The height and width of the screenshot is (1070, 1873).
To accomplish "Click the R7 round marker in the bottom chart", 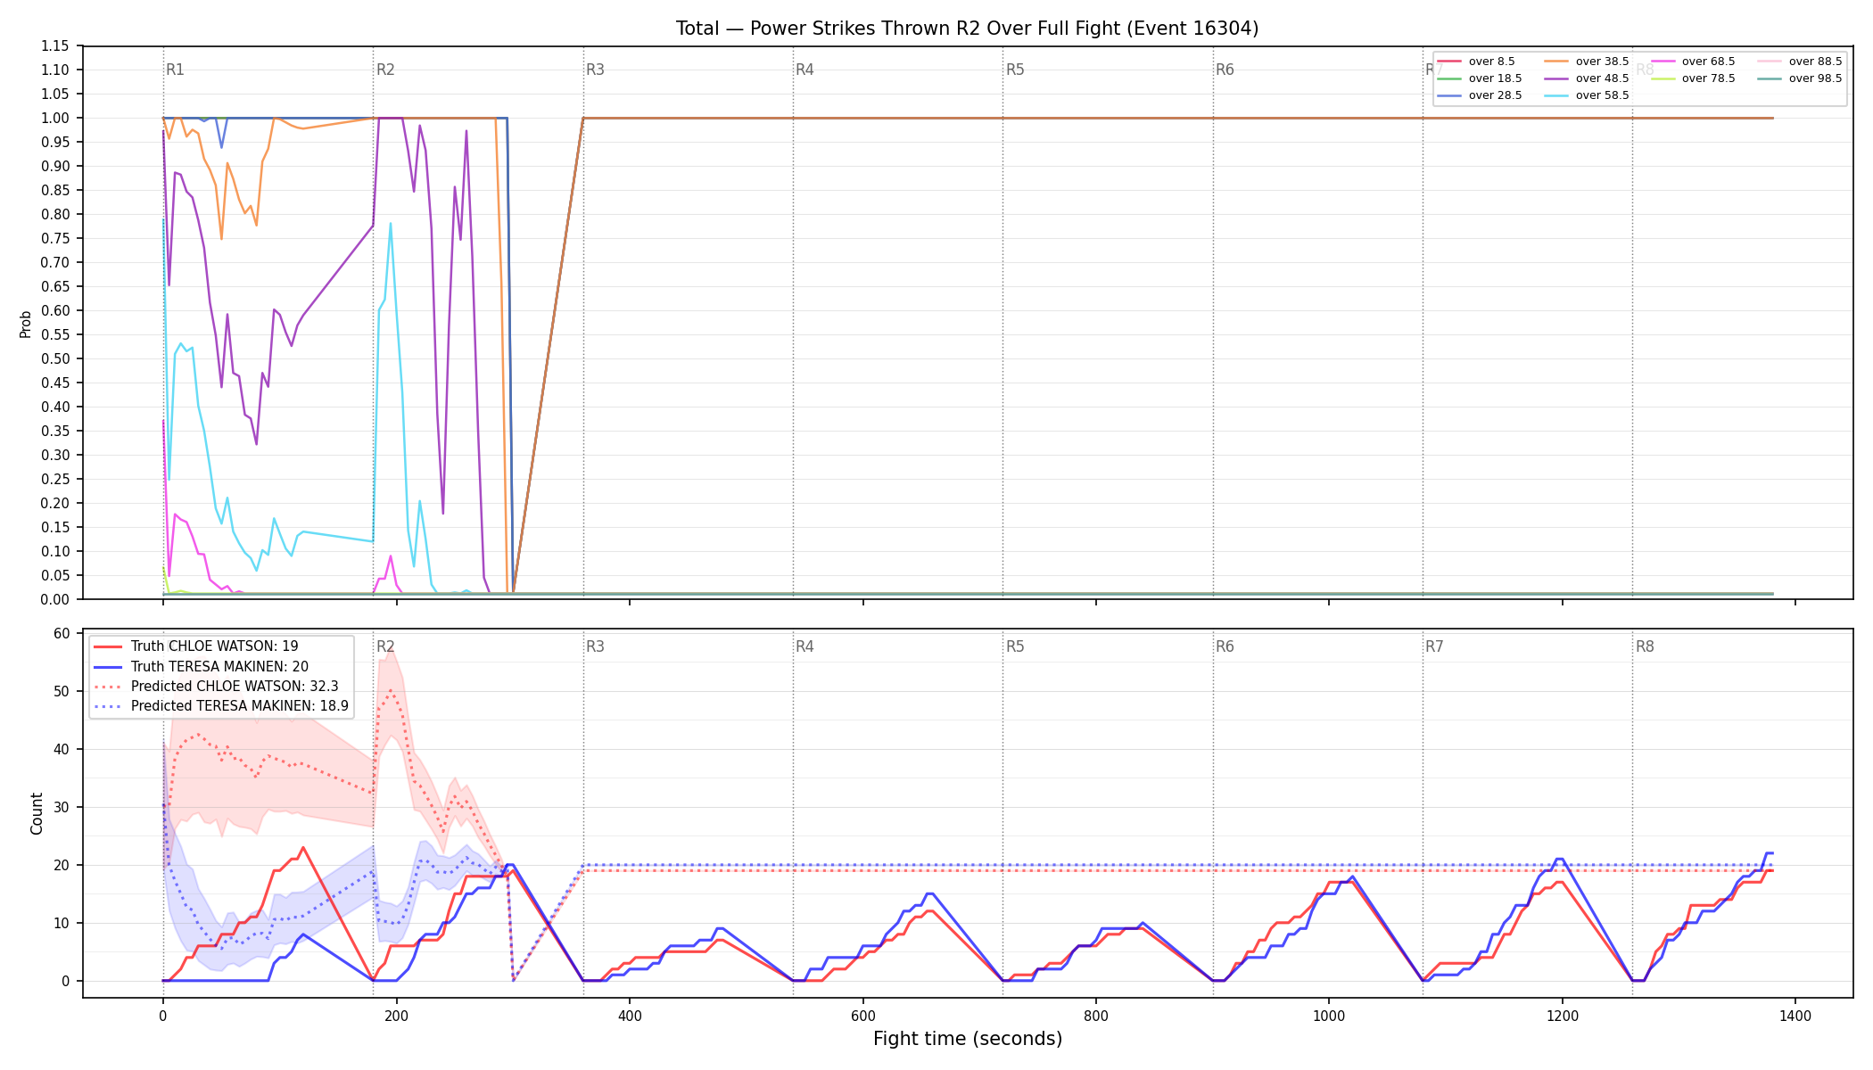I will pyautogui.click(x=1434, y=646).
